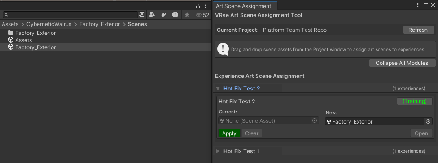The width and height of the screenshot is (438, 163).
Task: Click the Hot Fix Test 1 module header
Action: click(241, 151)
